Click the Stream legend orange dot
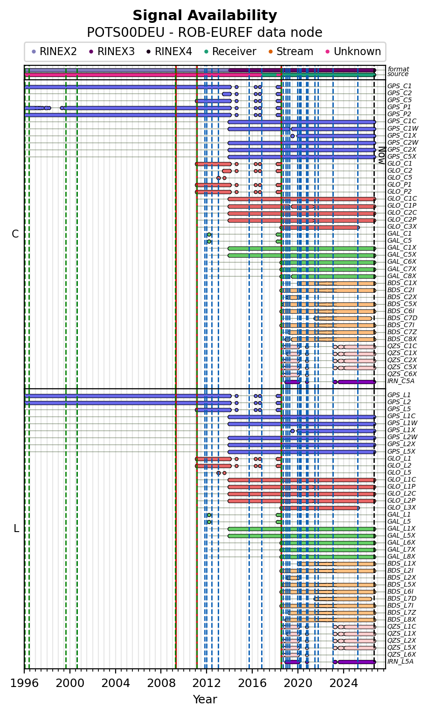Image resolution: width=428 pixels, height=715 pixels. coord(270,52)
